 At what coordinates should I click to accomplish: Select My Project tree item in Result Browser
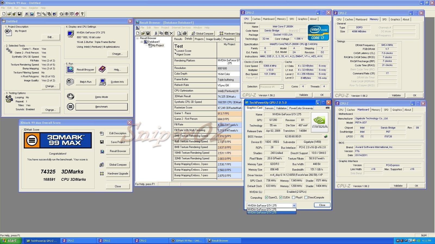[158, 45]
